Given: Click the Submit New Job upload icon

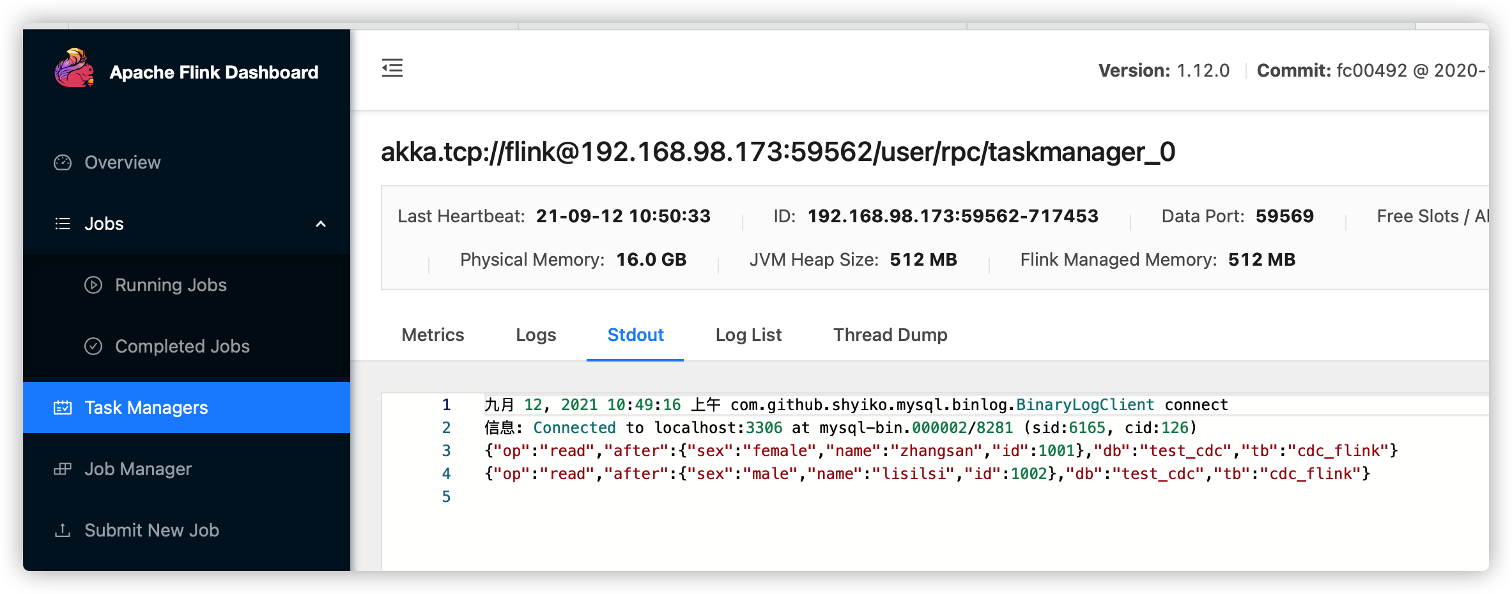Looking at the screenshot, I should [63, 530].
